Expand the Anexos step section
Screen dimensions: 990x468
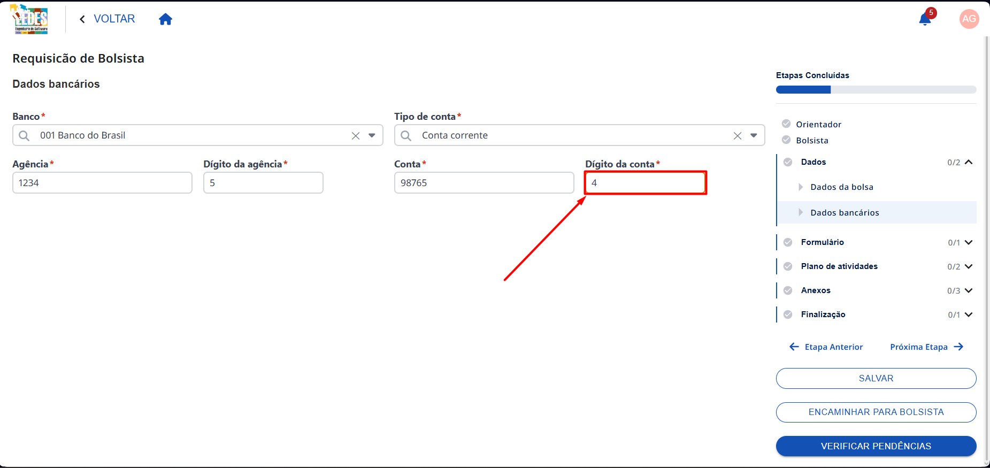coord(969,290)
